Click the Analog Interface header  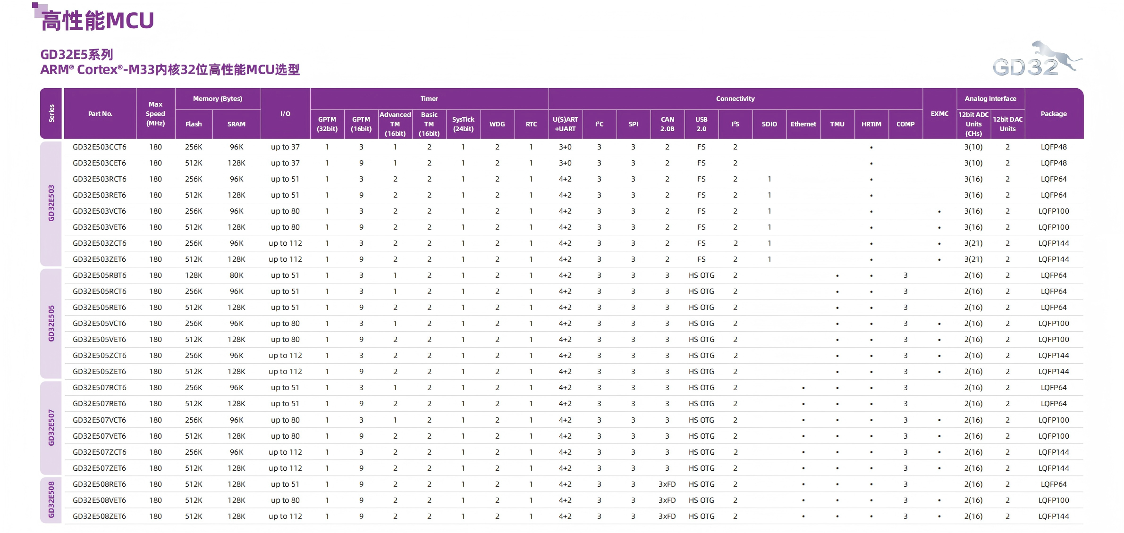point(990,99)
